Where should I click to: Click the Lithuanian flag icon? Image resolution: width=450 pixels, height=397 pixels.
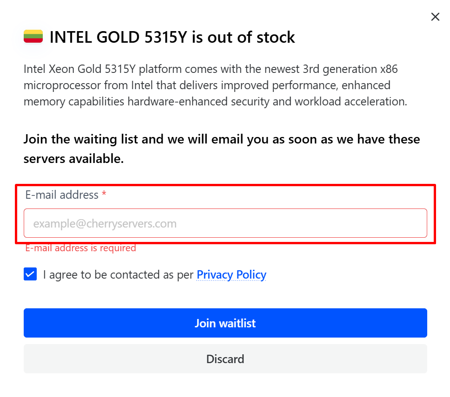[x=33, y=36]
